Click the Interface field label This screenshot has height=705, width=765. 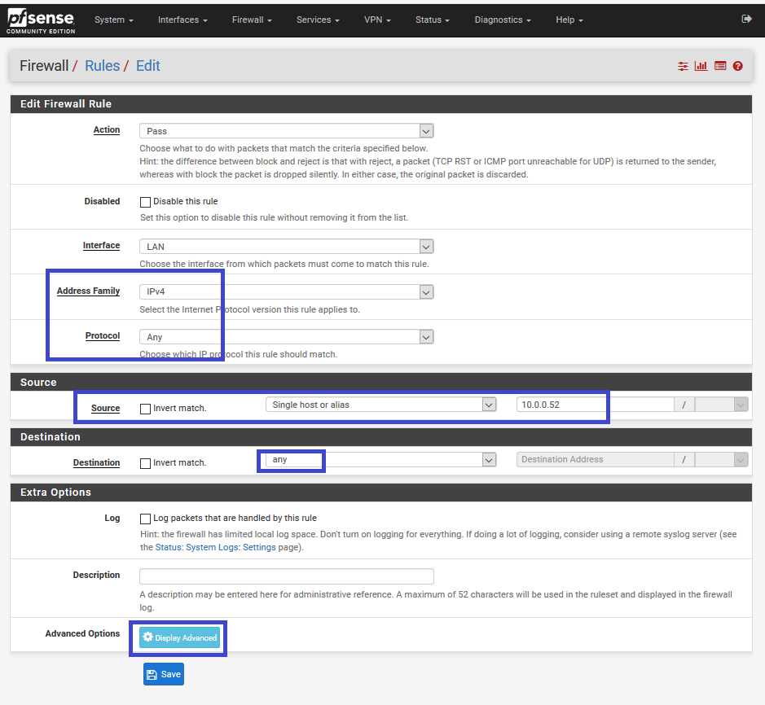pos(102,245)
